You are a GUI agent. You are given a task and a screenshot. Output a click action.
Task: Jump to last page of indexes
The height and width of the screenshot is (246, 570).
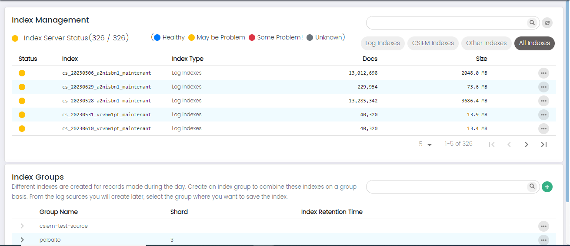coord(543,144)
